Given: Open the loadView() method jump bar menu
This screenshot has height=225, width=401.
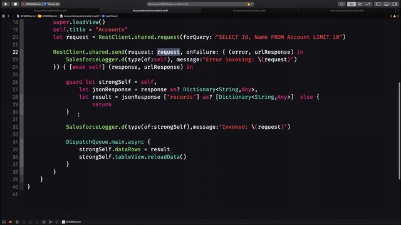Looking at the screenshot, I should point(110,16).
